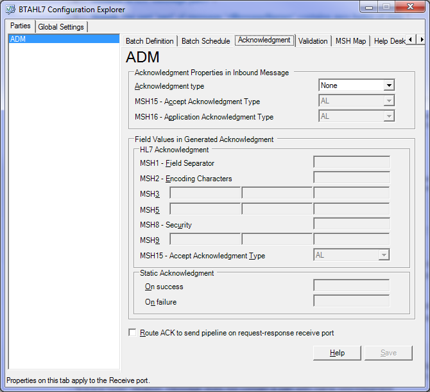Click the Field Values in Generated Acknowledgment label

204,139
